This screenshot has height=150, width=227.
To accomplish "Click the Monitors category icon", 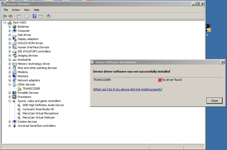I will point(14,76).
